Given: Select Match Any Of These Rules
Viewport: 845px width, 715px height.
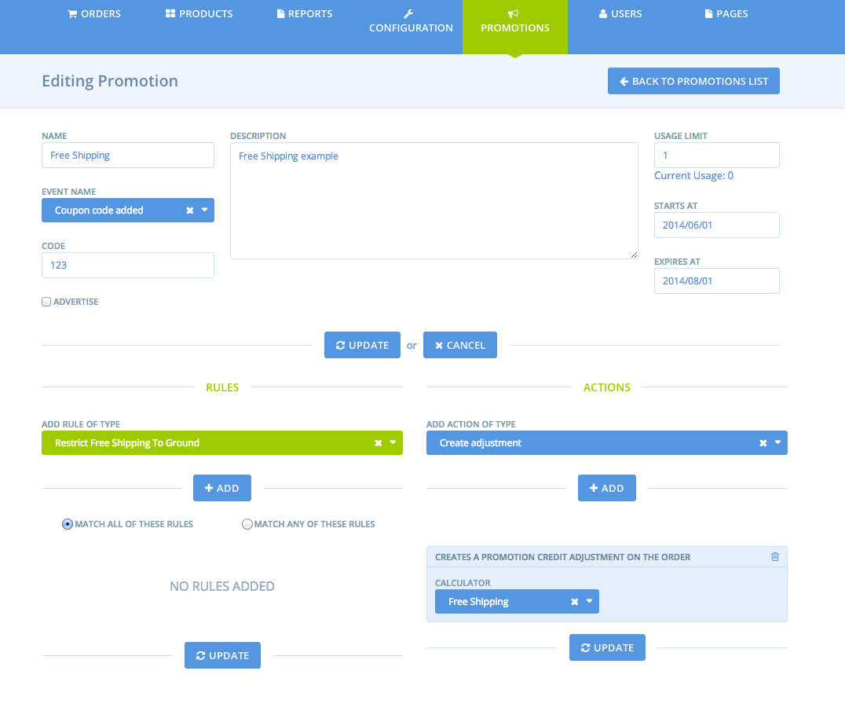Looking at the screenshot, I should [247, 524].
